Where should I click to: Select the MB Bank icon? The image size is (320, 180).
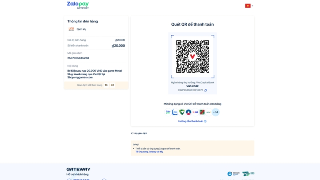(x=195, y=112)
